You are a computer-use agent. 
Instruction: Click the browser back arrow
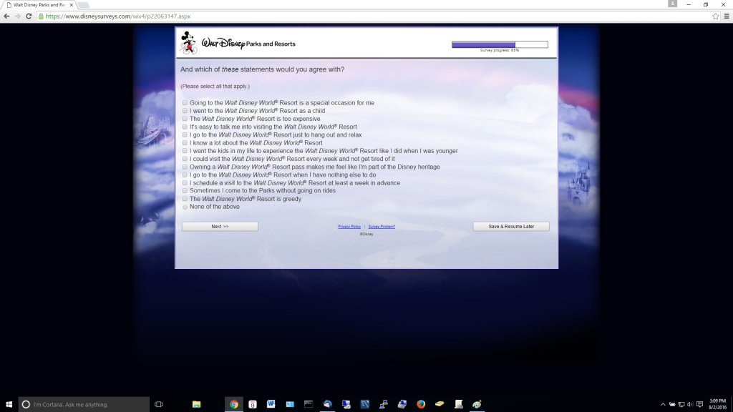(6, 16)
